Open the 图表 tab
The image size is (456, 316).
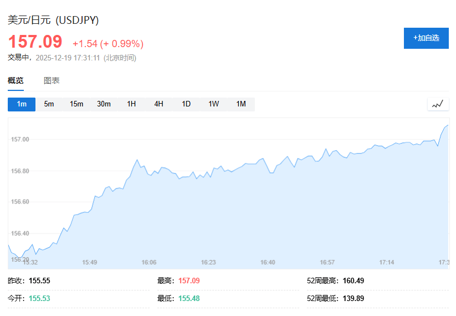[x=52, y=80]
